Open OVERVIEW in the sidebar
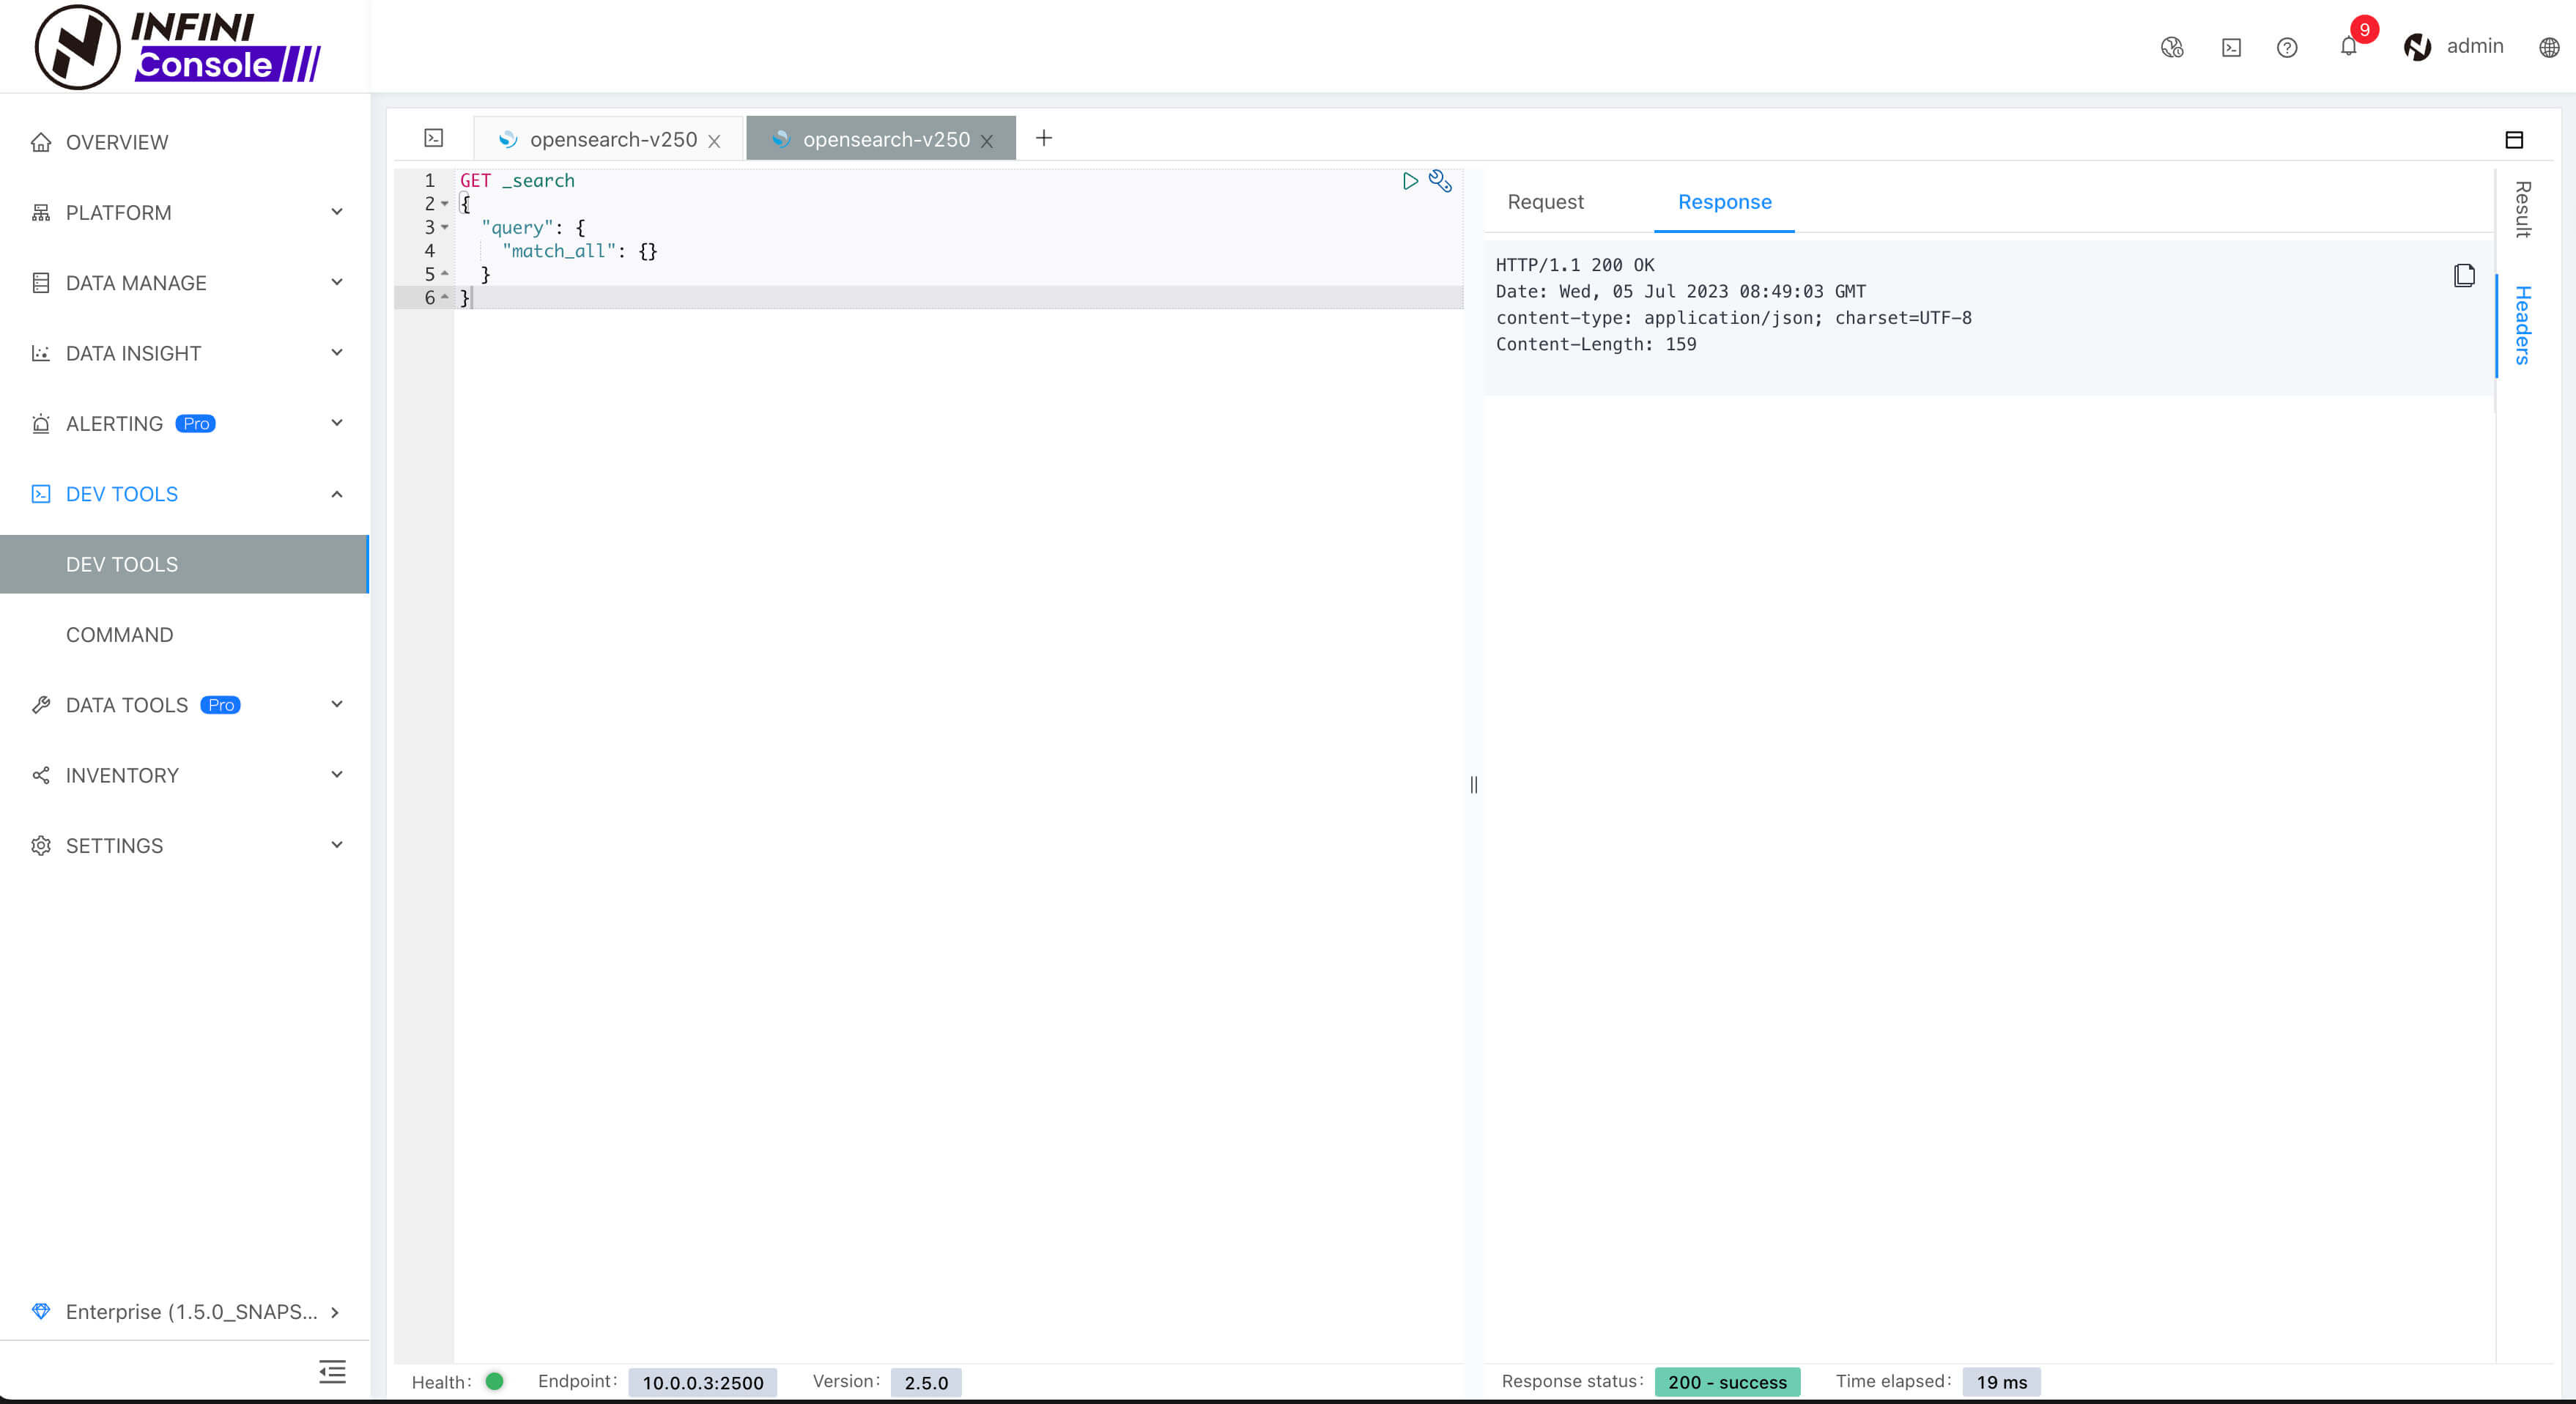Screen dimensions: 2576x1404 (117, 142)
